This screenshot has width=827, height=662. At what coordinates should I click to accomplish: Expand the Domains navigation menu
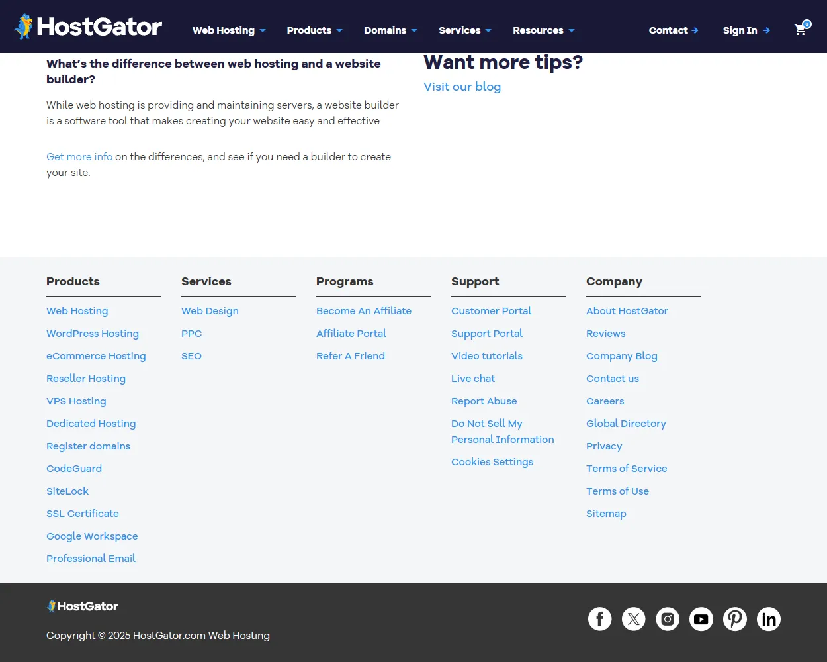[x=390, y=30]
